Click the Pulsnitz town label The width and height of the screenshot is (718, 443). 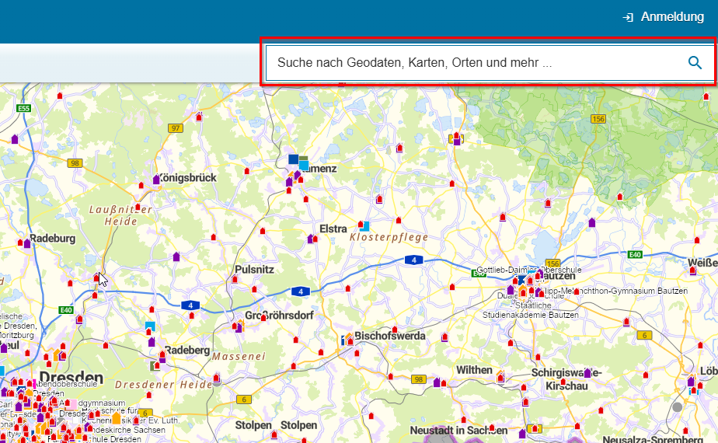(x=255, y=270)
